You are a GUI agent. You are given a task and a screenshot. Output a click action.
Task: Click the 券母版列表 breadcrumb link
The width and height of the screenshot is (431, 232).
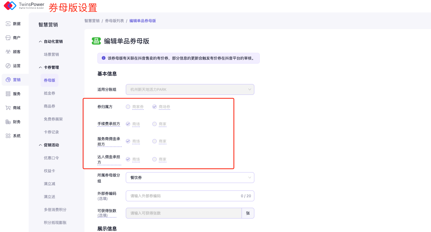(x=114, y=21)
